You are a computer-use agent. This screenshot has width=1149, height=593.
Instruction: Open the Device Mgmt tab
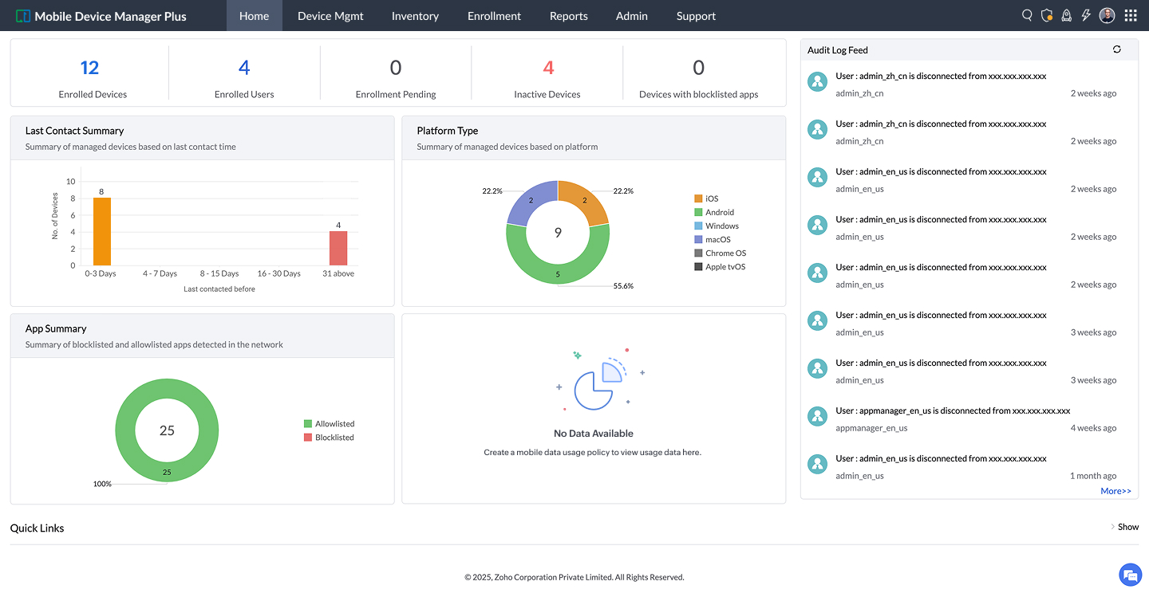[330, 16]
